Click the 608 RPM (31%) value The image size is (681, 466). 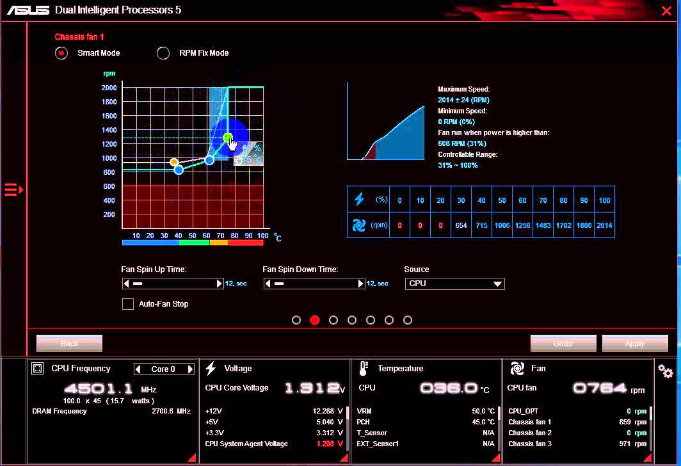(462, 143)
